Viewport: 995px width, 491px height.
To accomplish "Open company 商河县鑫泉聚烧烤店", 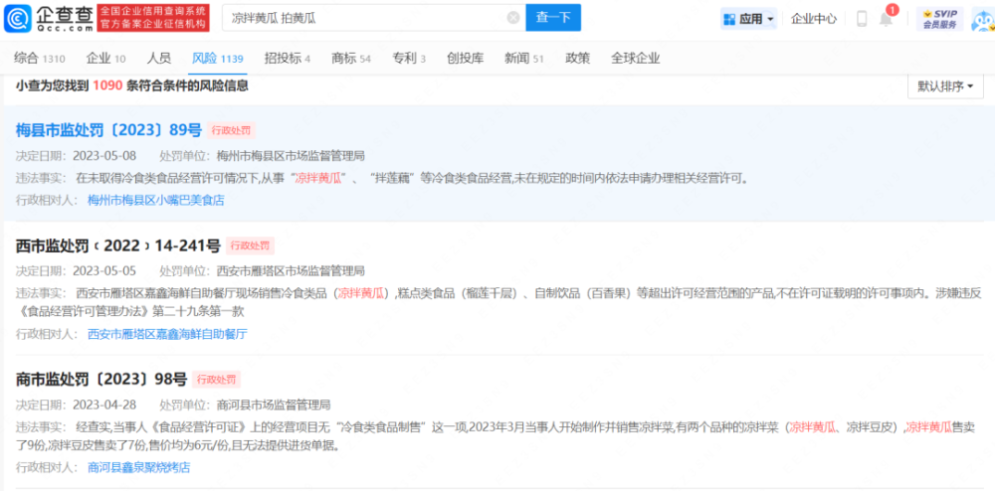I will [138, 467].
